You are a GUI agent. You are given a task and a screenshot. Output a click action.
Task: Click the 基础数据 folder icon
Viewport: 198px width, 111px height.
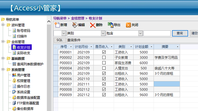coord(9,58)
